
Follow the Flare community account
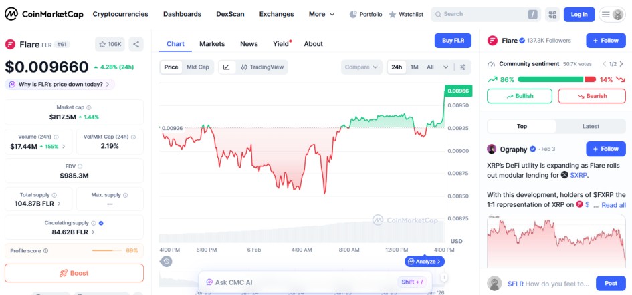[606, 41]
